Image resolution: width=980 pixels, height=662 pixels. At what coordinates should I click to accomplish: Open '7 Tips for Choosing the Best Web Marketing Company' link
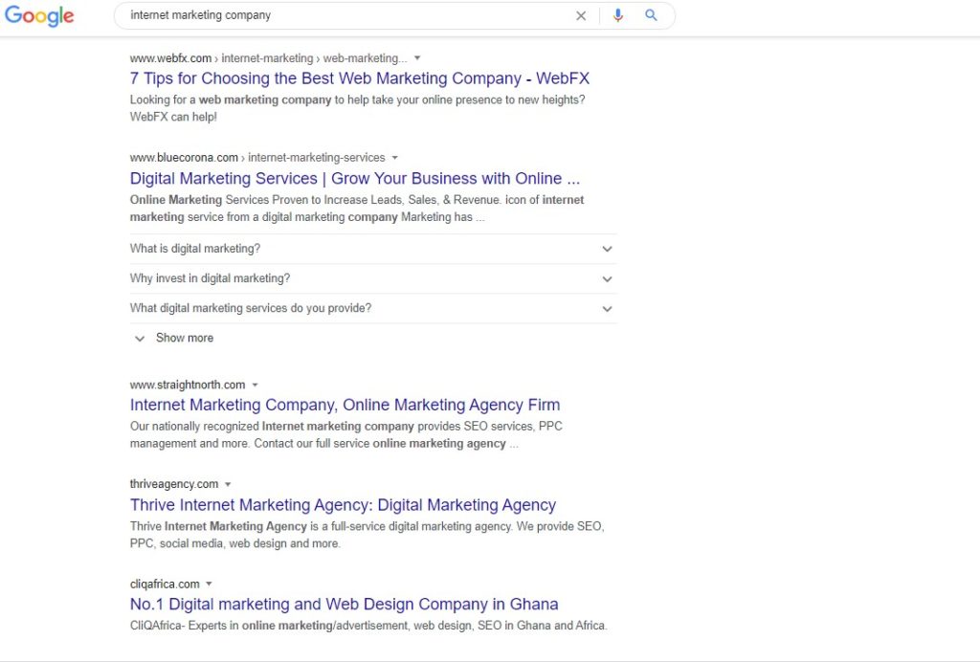point(360,78)
